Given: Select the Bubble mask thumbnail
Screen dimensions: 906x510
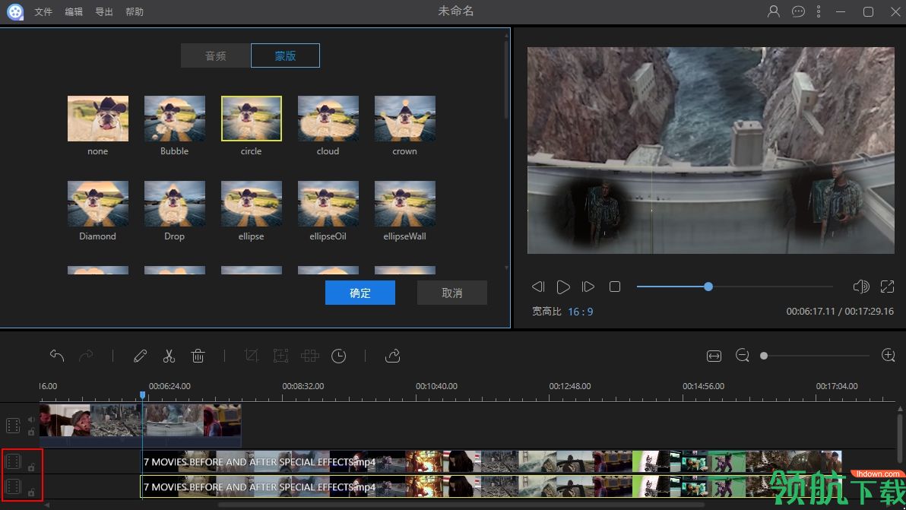Looking at the screenshot, I should [175, 119].
